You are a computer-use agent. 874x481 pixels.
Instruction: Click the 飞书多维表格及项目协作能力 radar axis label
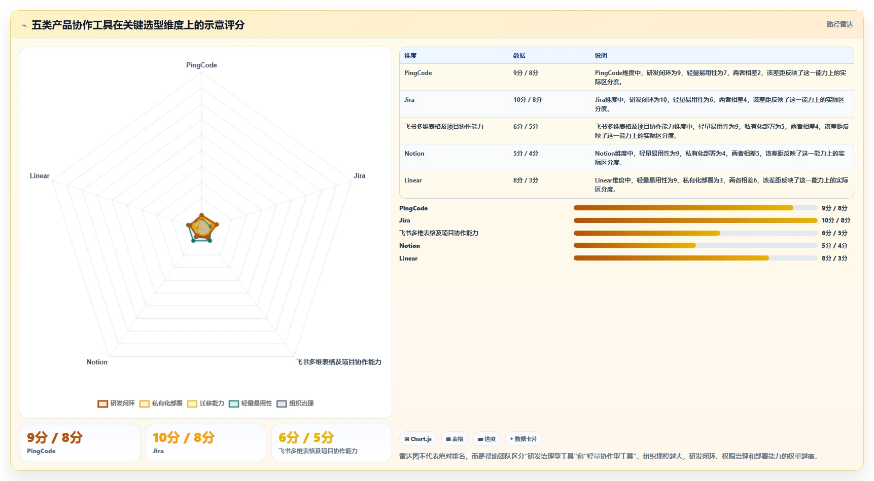pos(338,362)
